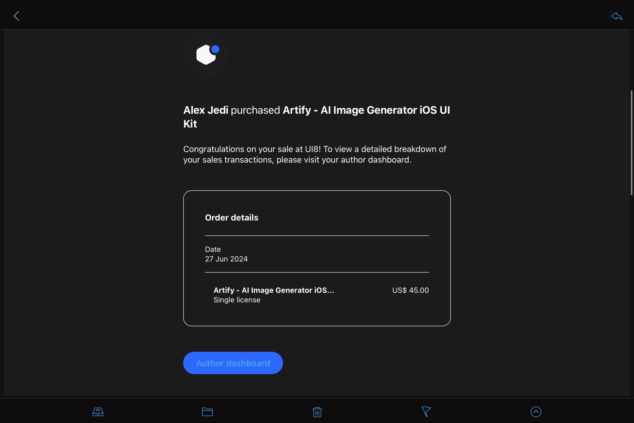Expand more actions via the circled chevron

tap(536, 412)
